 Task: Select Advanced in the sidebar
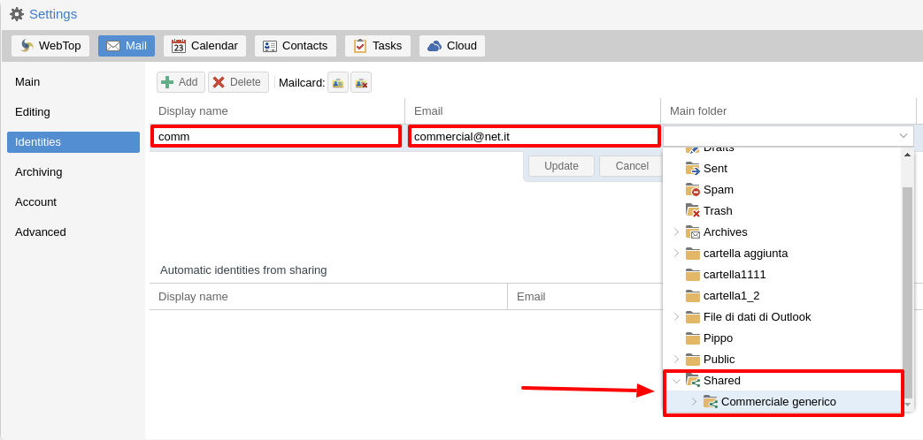[73, 231]
